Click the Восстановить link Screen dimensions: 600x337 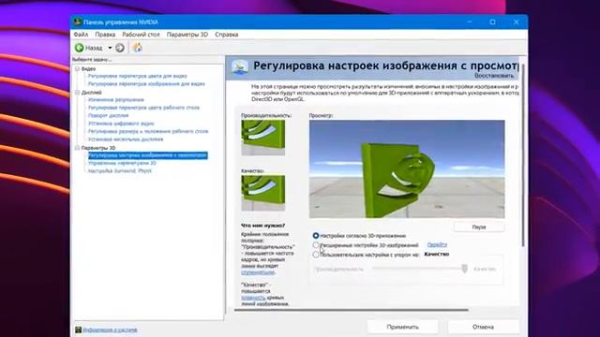(x=494, y=76)
